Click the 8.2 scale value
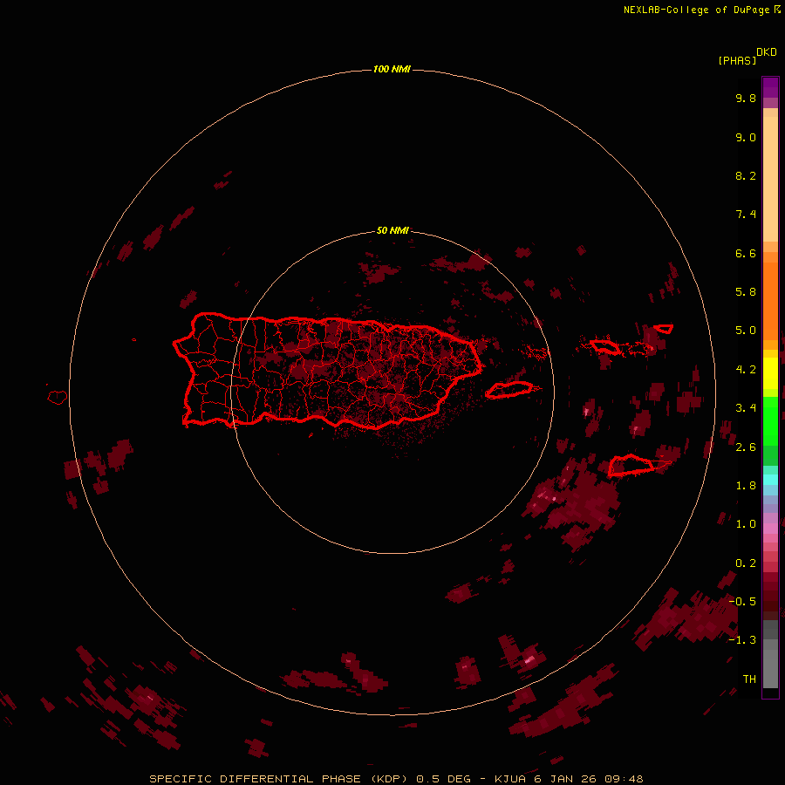Image resolution: width=785 pixels, height=785 pixels. point(746,175)
